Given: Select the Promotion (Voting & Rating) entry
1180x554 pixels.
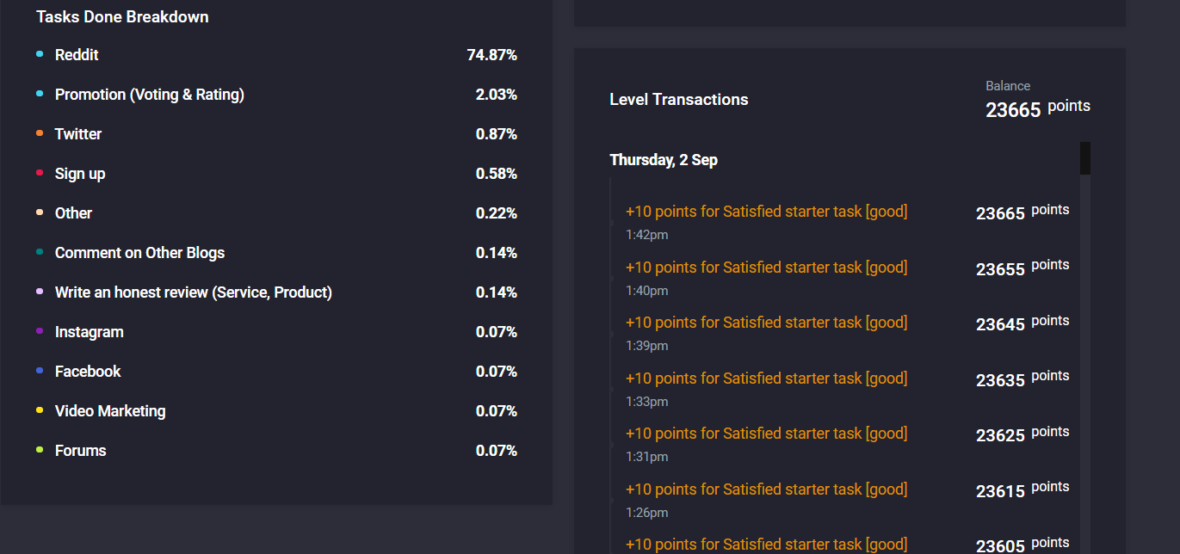Looking at the screenshot, I should (150, 95).
